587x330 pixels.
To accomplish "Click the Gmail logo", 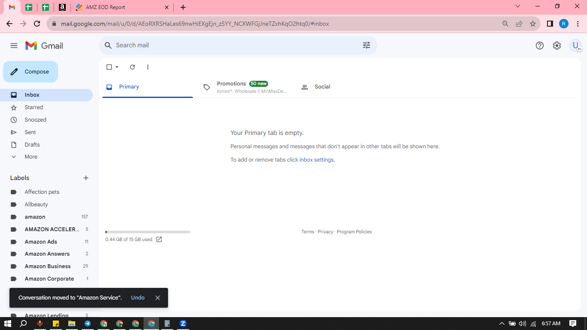I will [44, 46].
